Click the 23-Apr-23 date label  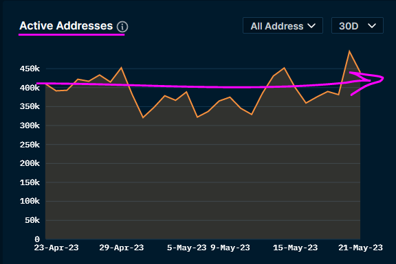click(x=56, y=248)
